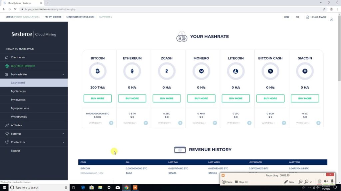Click the Revenue History money icon
This screenshot has width=341, height=191.
click(x=180, y=150)
